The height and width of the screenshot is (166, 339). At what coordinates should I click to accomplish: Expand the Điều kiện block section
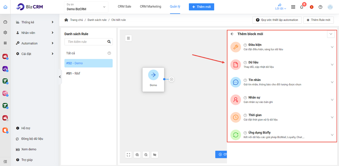pos(332,47)
